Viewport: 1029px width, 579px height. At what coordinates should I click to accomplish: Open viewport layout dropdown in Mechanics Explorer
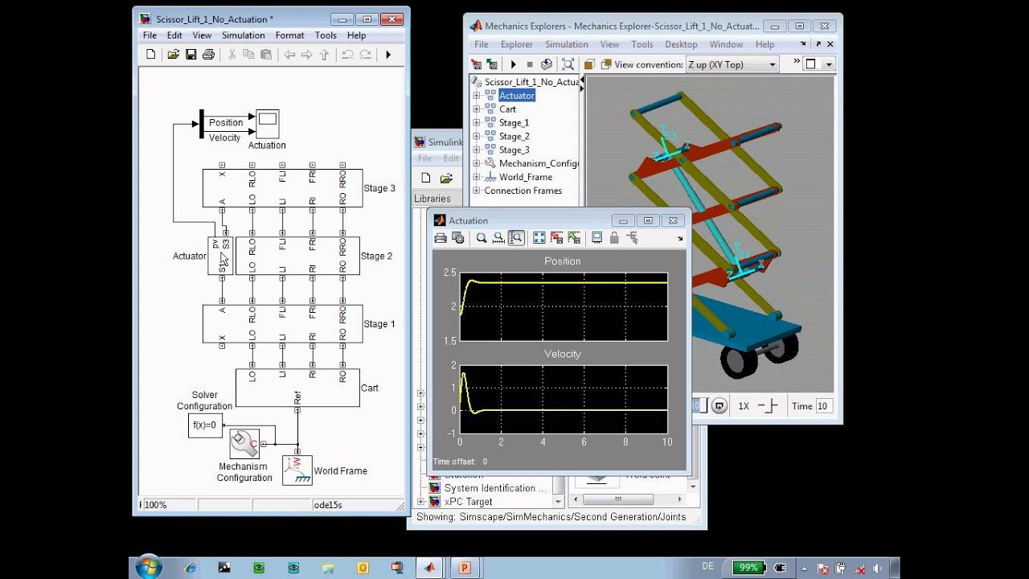pyautogui.click(x=820, y=64)
